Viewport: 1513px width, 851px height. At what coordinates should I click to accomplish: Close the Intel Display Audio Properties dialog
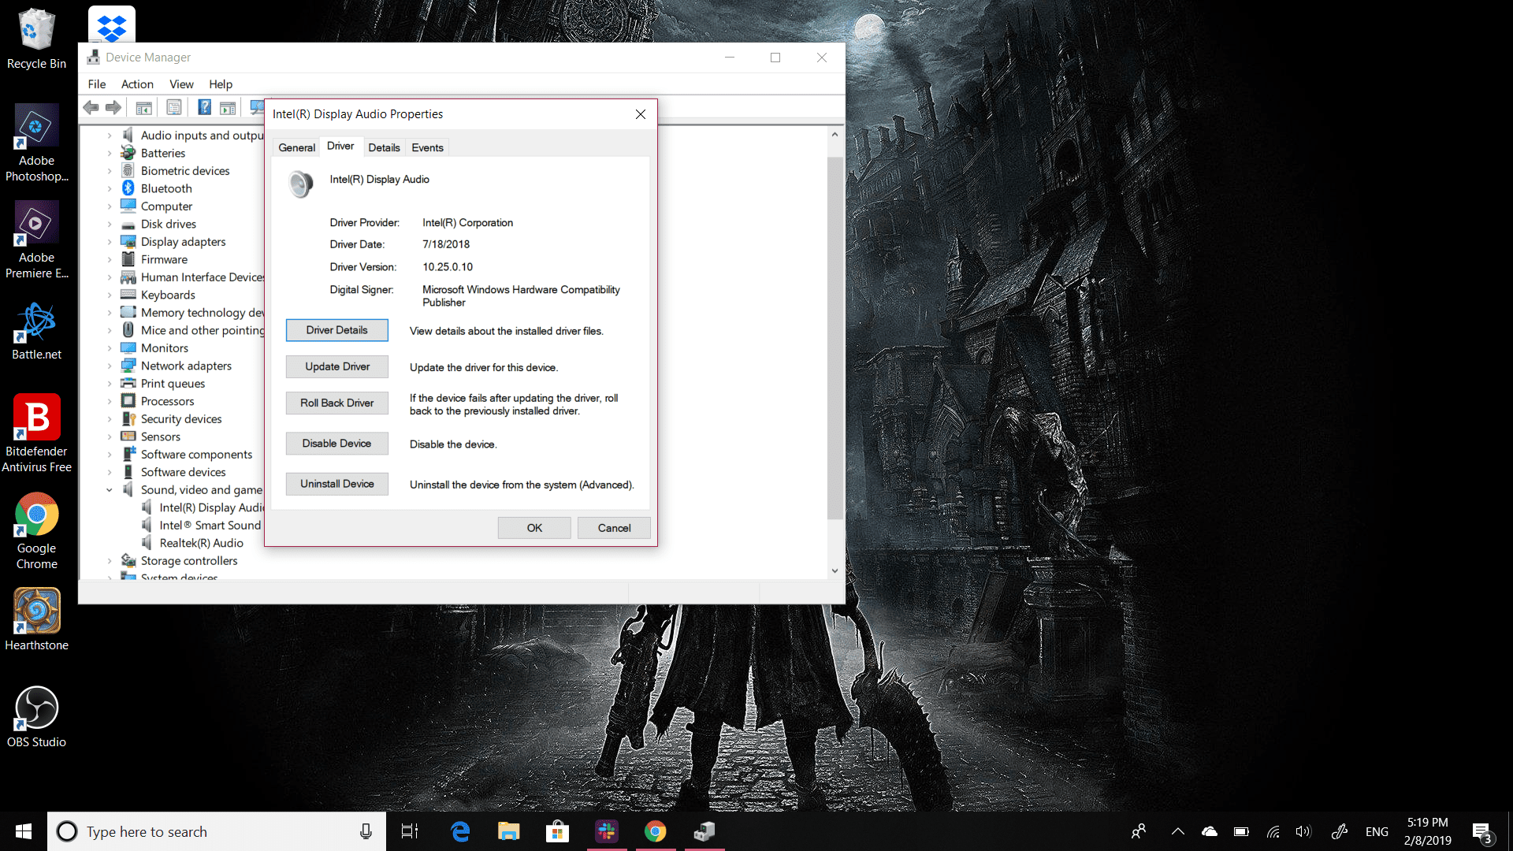pos(641,114)
